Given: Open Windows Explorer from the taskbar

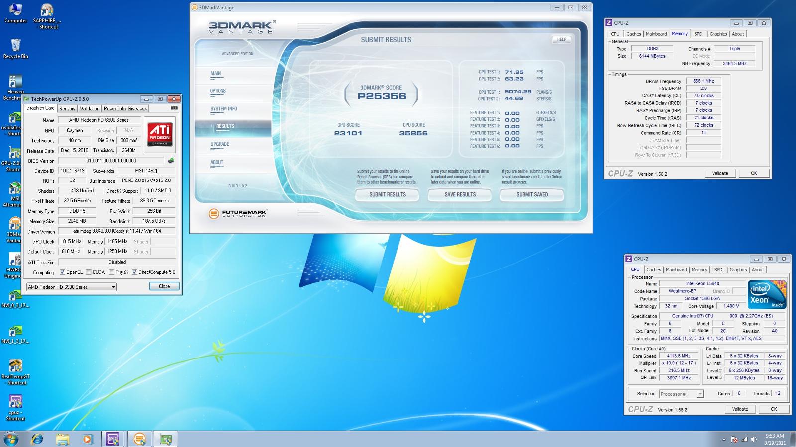Looking at the screenshot, I should point(62,439).
